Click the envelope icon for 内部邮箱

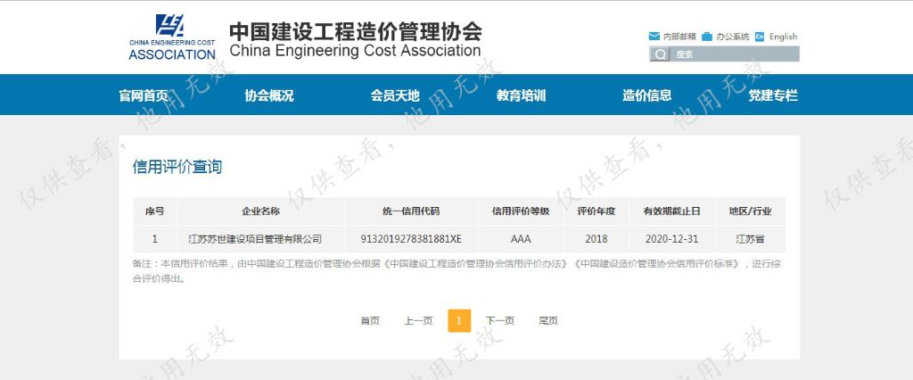(x=654, y=37)
